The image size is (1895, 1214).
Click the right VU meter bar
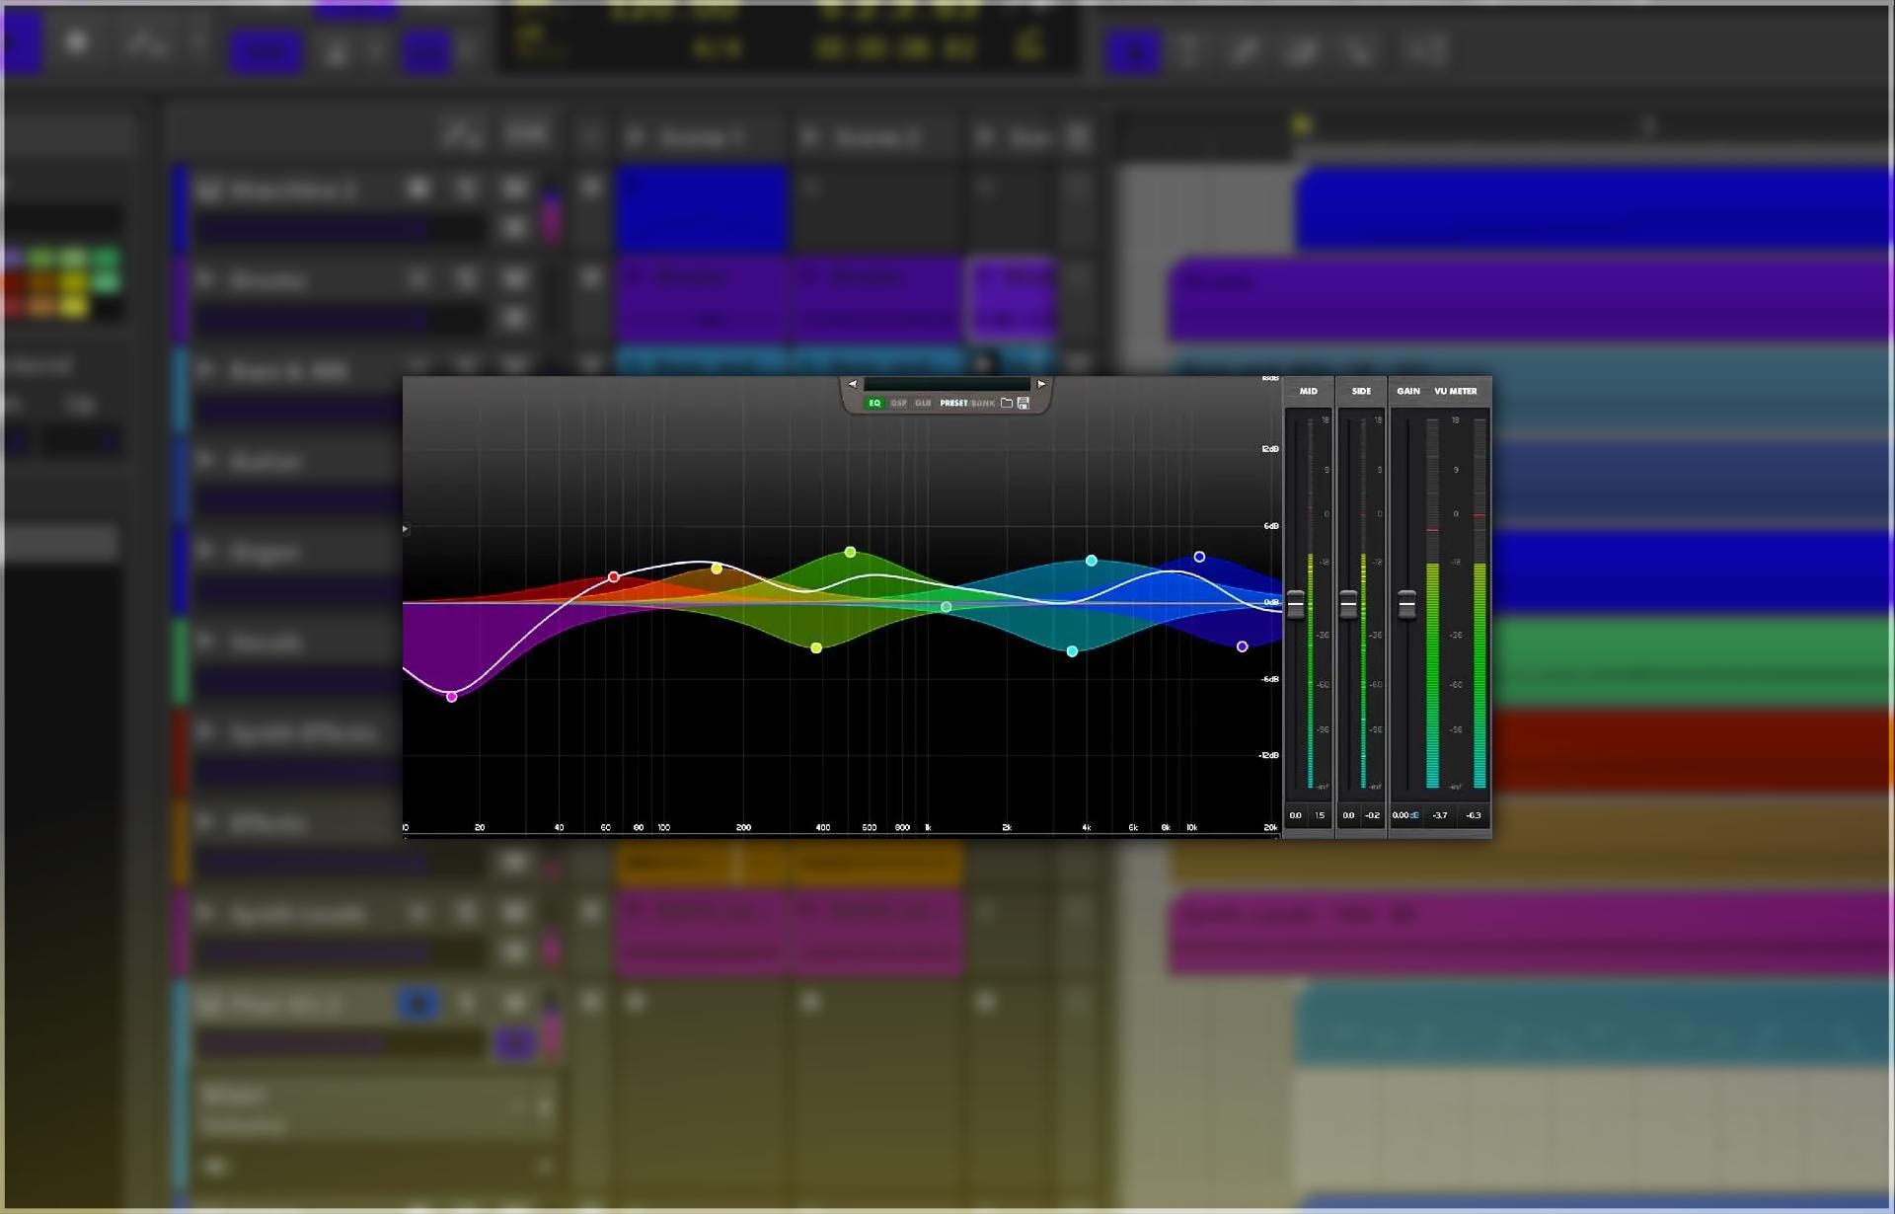click(x=1479, y=603)
